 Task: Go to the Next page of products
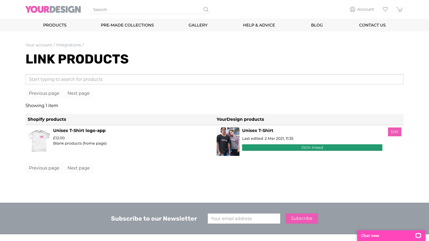tap(78, 93)
